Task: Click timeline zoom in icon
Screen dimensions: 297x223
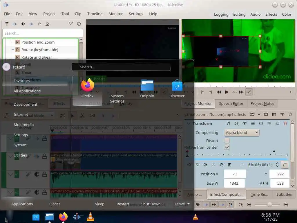Action: click(x=286, y=204)
